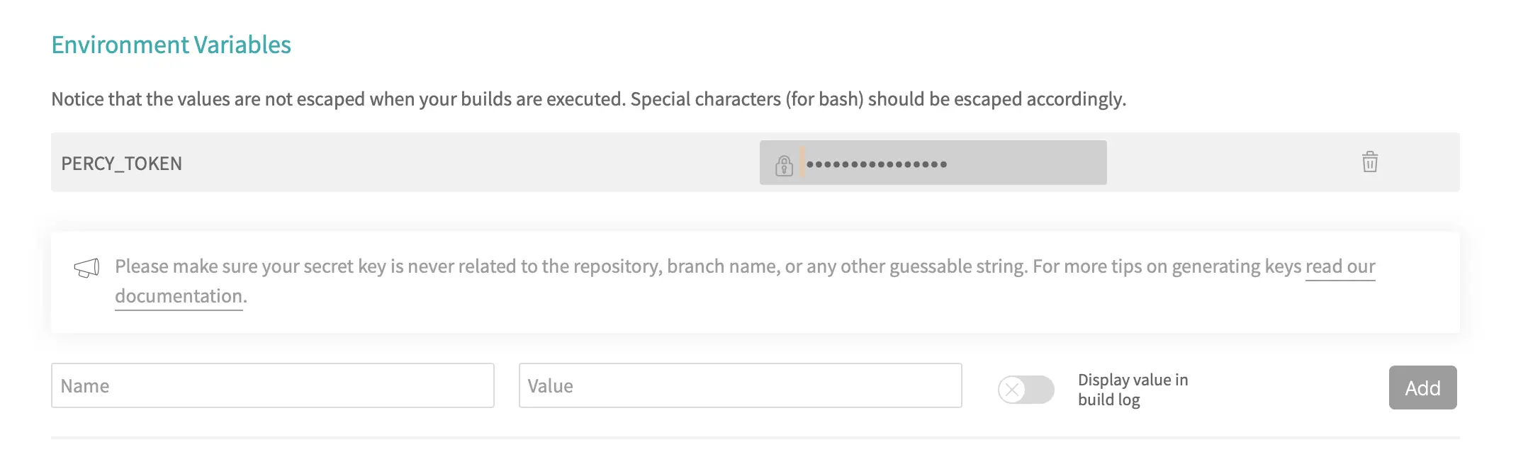
Task: Click the 'For more tips on generating keys' text
Action: (1167, 267)
